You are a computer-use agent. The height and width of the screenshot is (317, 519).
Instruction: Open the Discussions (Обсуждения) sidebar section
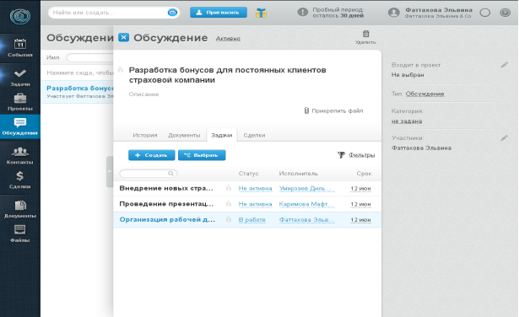pos(20,126)
